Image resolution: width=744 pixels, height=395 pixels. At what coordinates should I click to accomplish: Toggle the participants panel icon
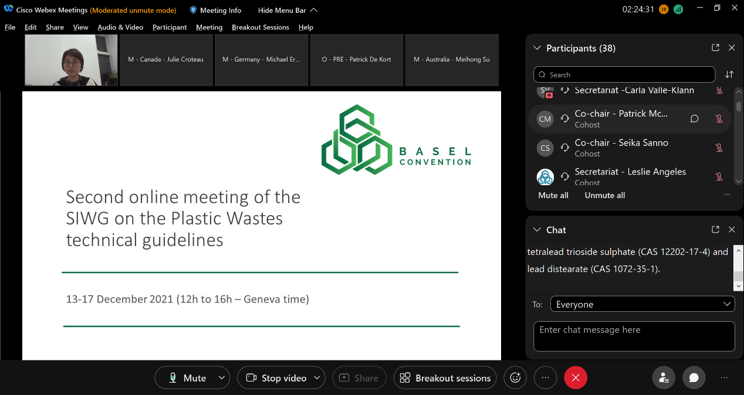click(664, 378)
